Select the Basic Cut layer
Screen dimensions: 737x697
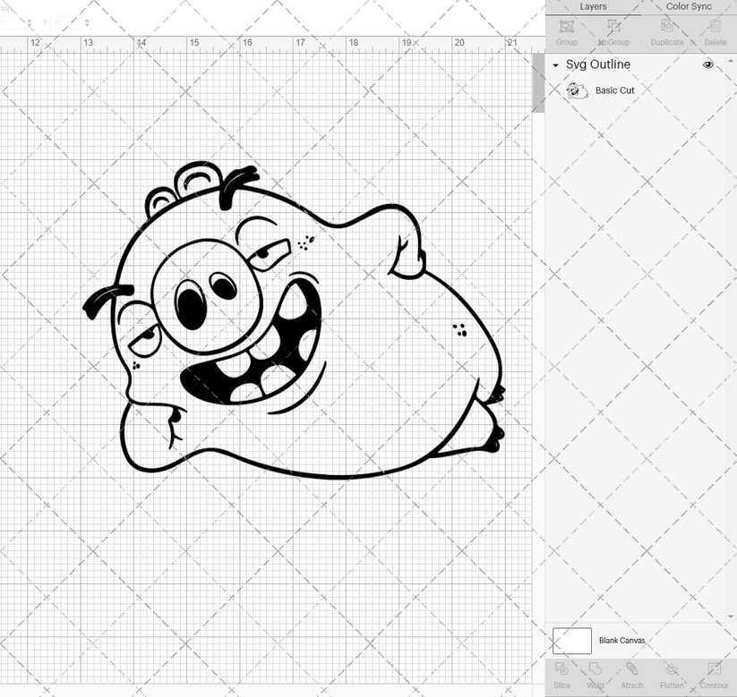614,90
